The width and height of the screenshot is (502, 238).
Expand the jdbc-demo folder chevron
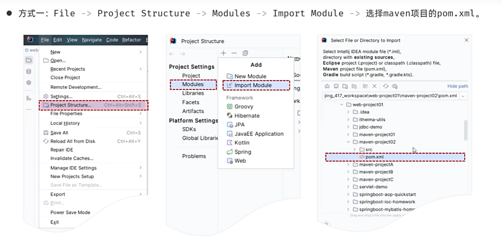click(348, 127)
